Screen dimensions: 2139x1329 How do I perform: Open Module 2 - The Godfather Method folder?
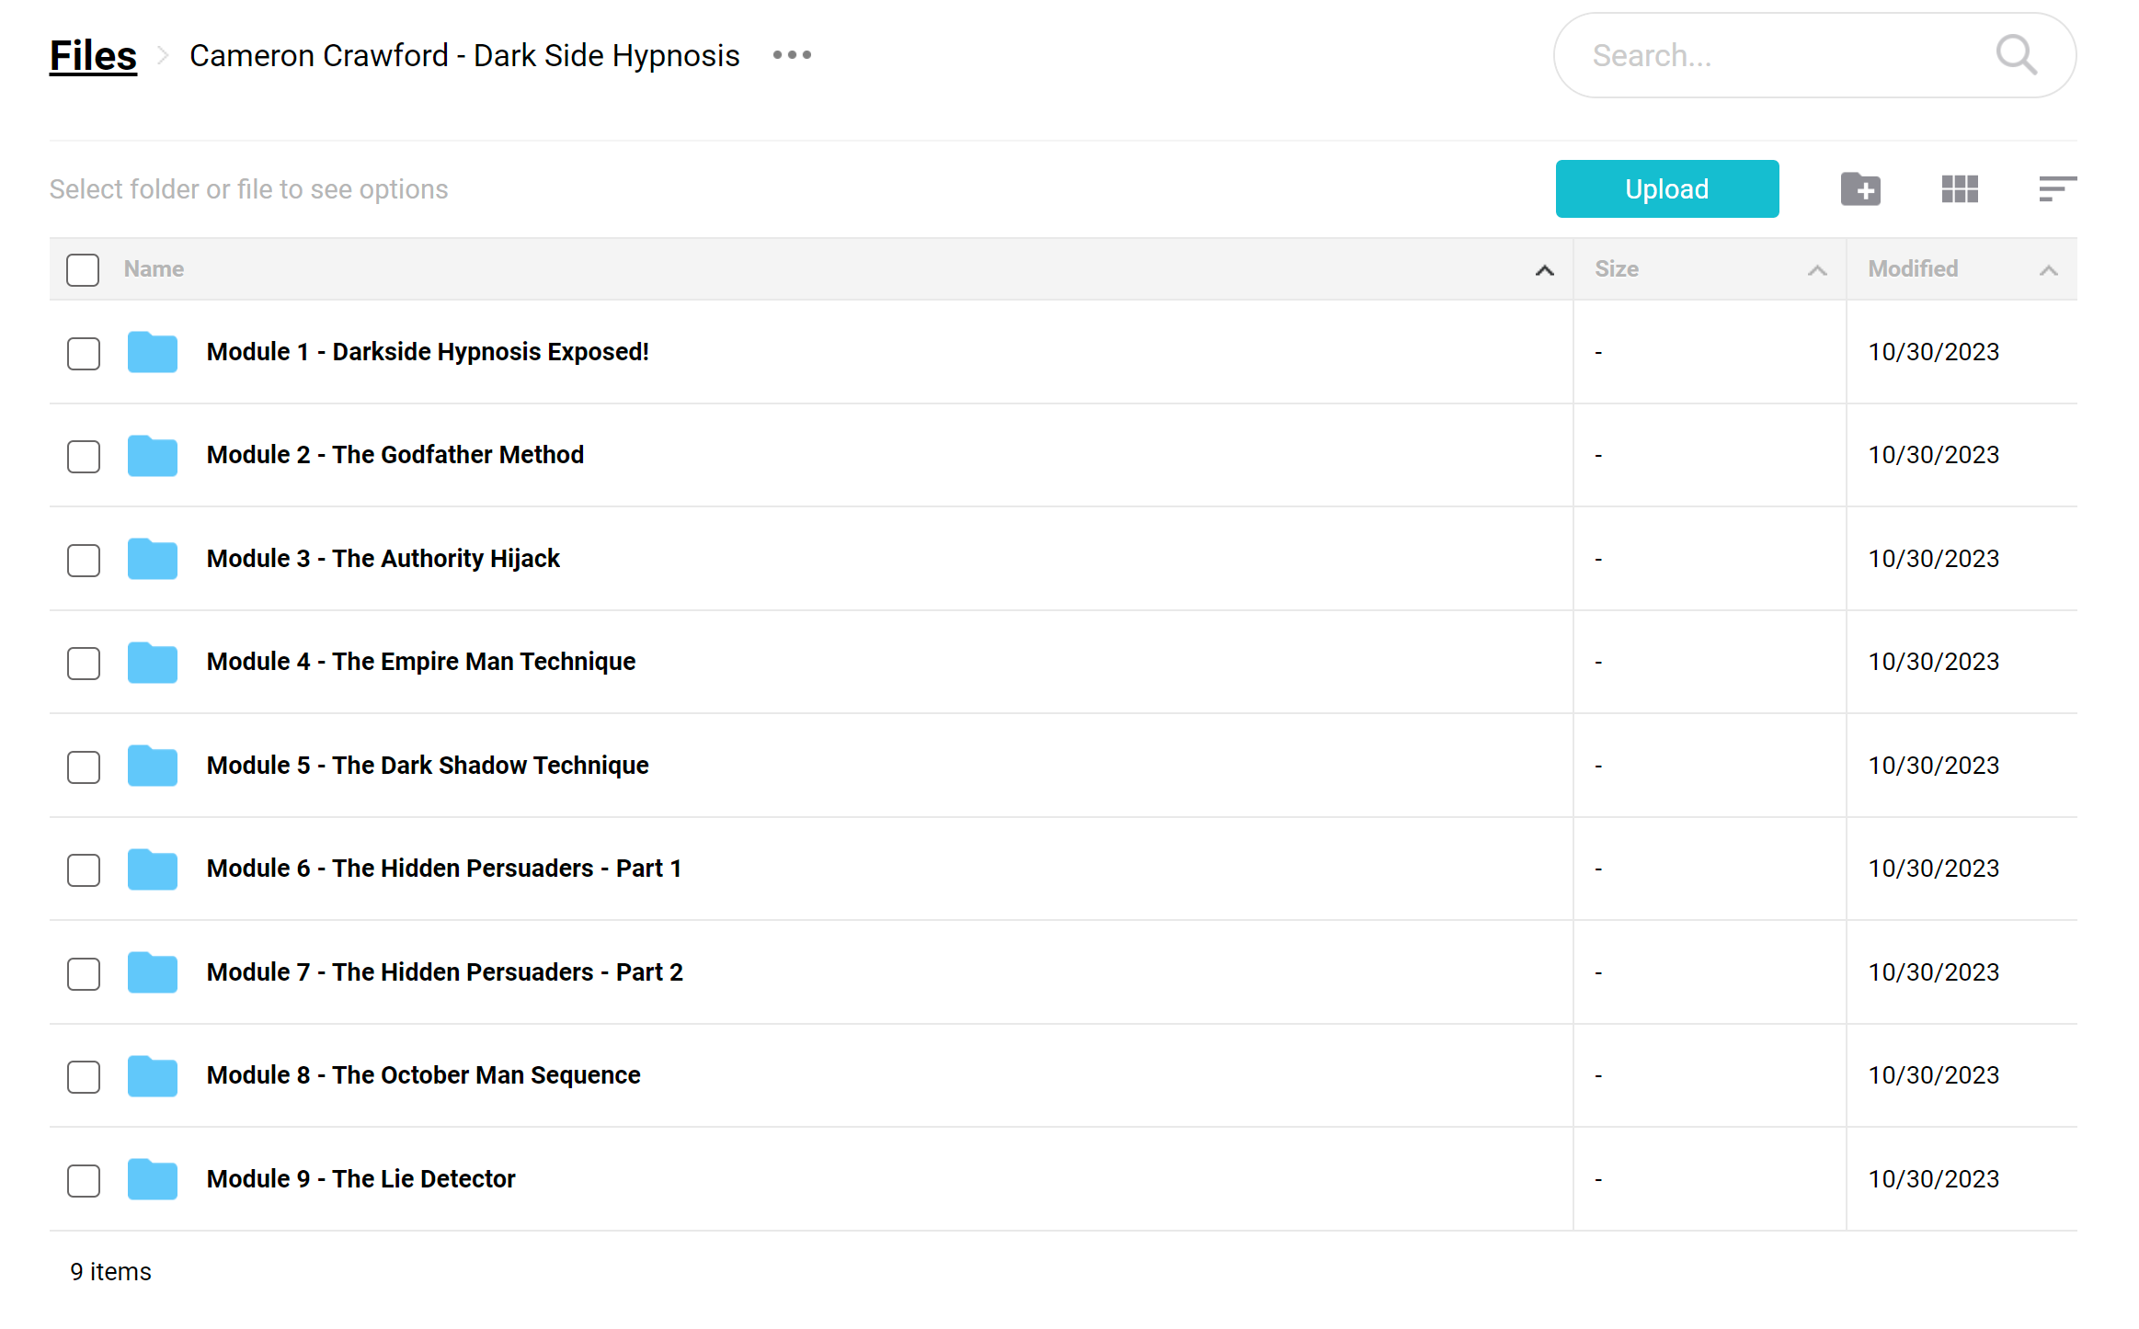point(395,455)
